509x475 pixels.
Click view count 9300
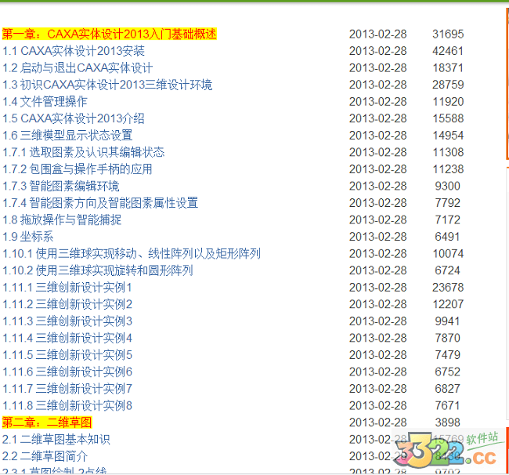tap(448, 187)
